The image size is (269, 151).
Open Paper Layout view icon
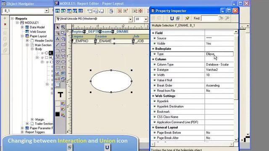coord(69,11)
